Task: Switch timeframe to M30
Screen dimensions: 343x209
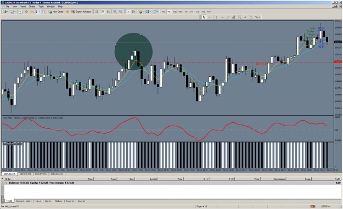Action: [x=181, y=12]
